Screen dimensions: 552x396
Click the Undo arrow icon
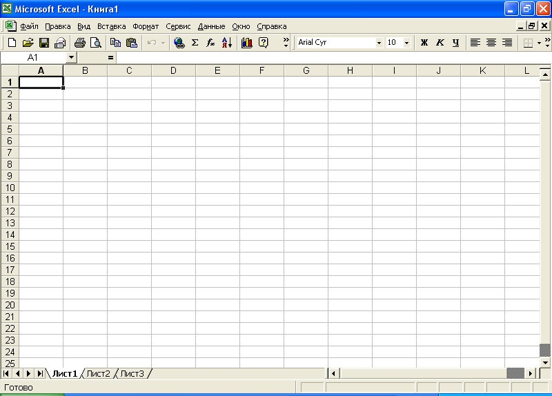152,43
